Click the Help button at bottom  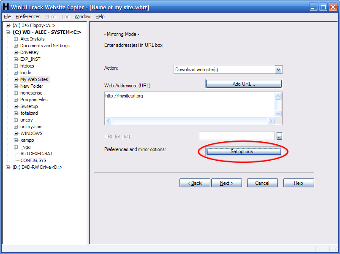pyautogui.click(x=299, y=183)
